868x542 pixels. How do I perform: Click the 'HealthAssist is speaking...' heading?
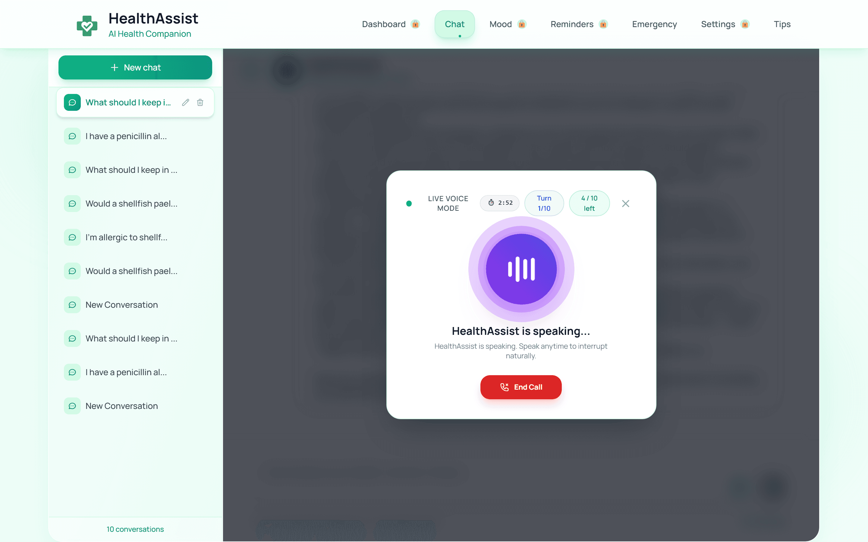[521, 331]
